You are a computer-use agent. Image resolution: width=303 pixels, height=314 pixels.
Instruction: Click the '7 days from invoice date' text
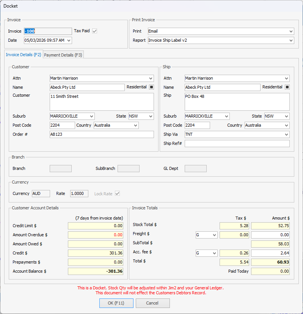pos(99,218)
